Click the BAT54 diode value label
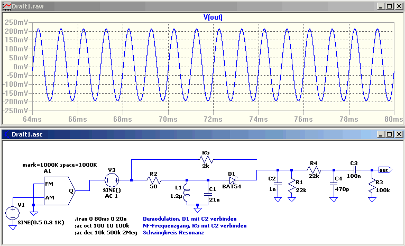Image resolution: width=405 pixels, height=246 pixels. (232, 186)
